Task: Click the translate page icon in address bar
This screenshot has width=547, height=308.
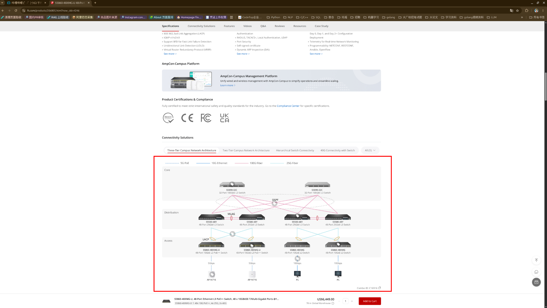Action: point(511,11)
